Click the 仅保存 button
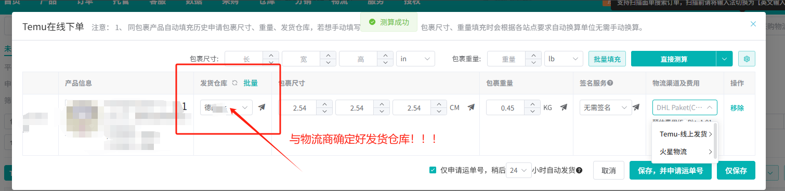This screenshot has width=785, height=191. point(736,171)
